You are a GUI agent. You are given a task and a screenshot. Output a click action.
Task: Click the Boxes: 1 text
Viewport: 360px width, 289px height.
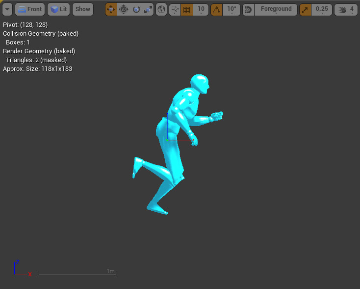point(18,43)
